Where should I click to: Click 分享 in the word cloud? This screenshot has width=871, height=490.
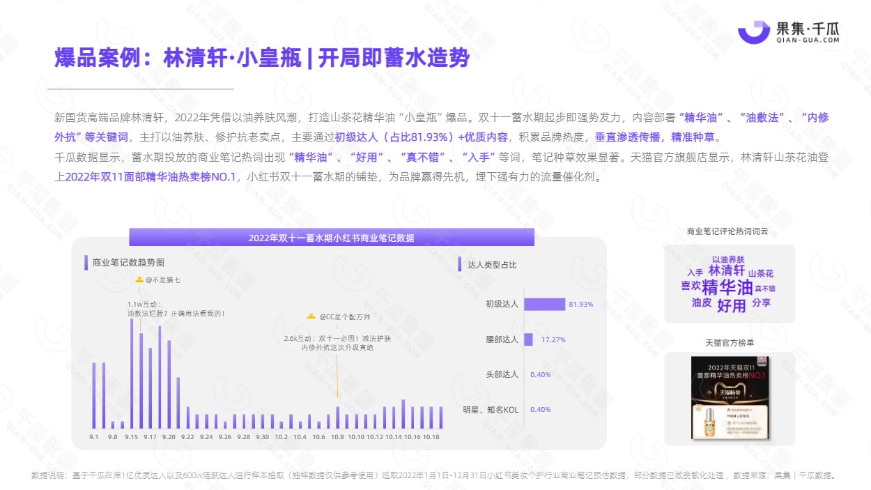(x=762, y=303)
